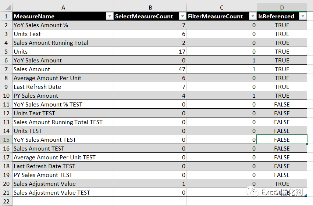313x206 pixels.
Task: Select column D header
Action: tap(282, 8)
